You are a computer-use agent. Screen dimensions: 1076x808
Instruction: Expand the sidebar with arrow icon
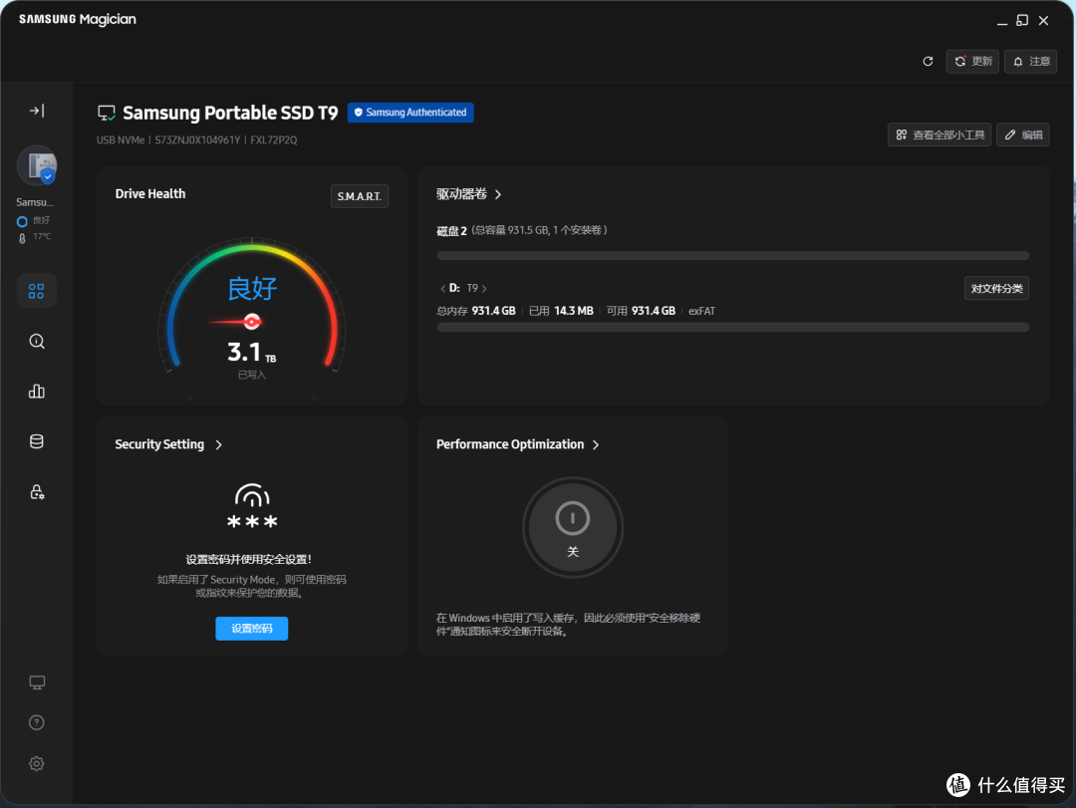(x=37, y=111)
